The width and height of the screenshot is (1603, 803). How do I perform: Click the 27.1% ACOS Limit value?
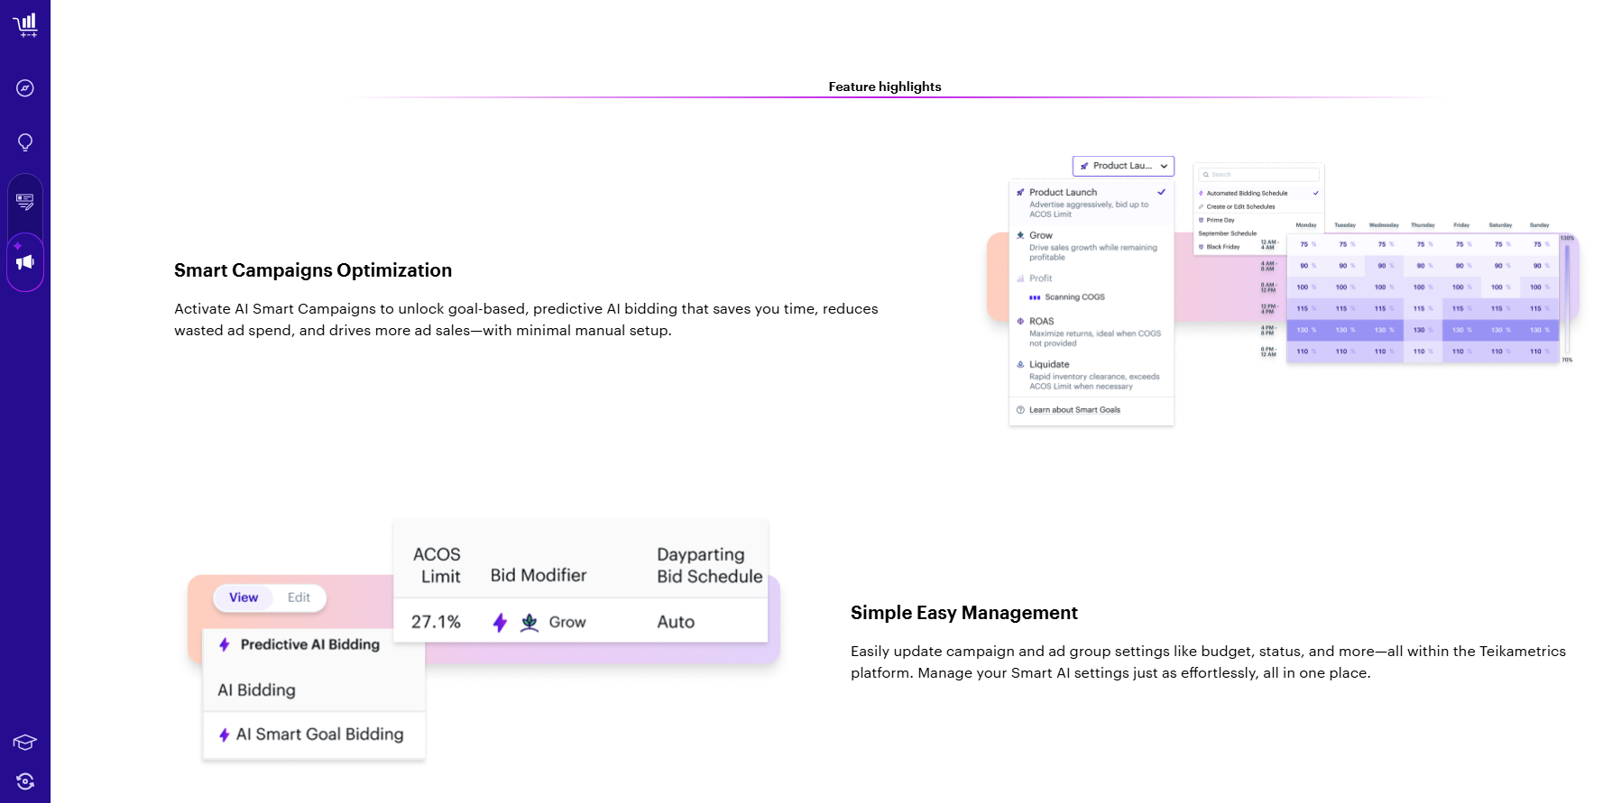pos(436,623)
